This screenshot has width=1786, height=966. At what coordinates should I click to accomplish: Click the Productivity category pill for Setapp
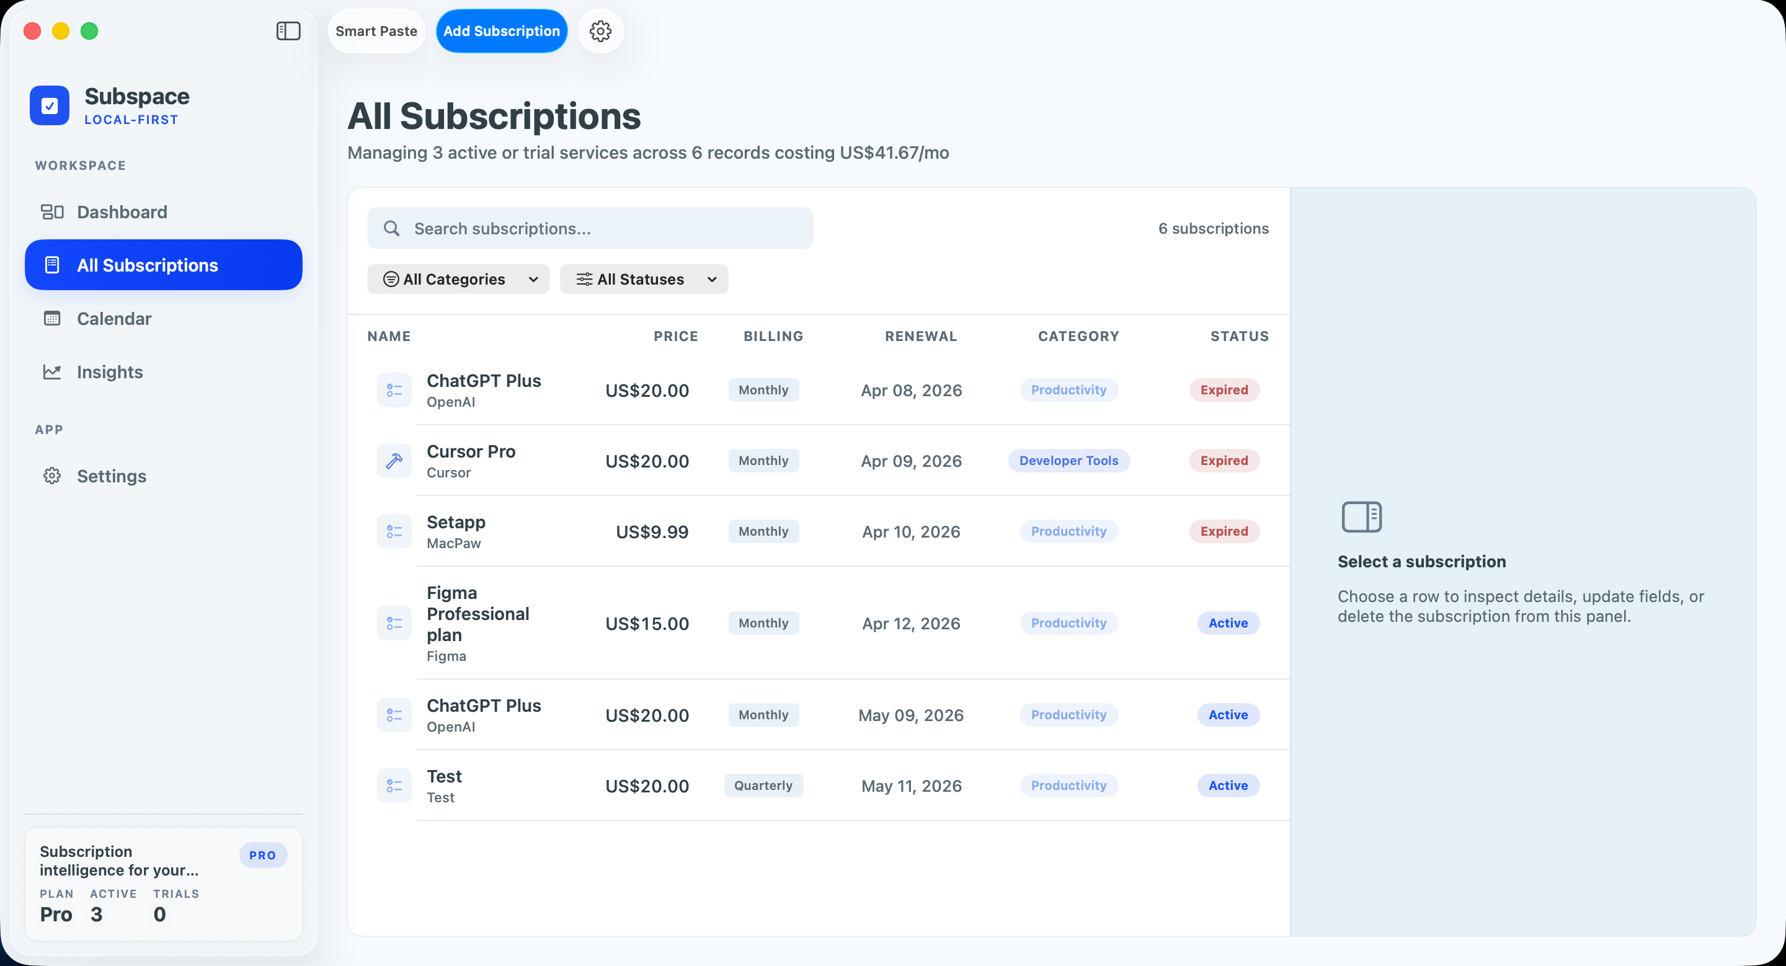pyautogui.click(x=1068, y=531)
